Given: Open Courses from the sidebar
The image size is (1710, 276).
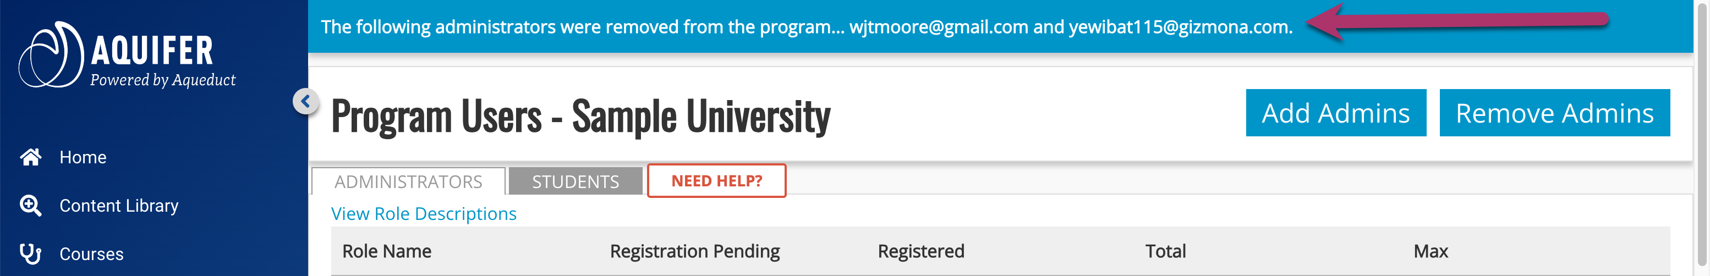Looking at the screenshot, I should click(x=91, y=254).
